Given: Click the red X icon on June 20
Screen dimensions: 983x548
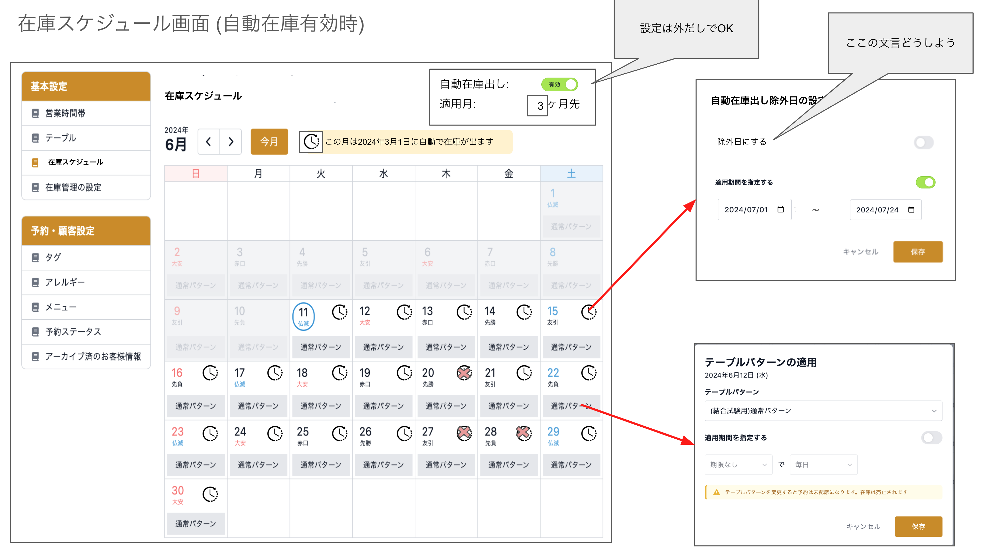Looking at the screenshot, I should pos(465,373).
